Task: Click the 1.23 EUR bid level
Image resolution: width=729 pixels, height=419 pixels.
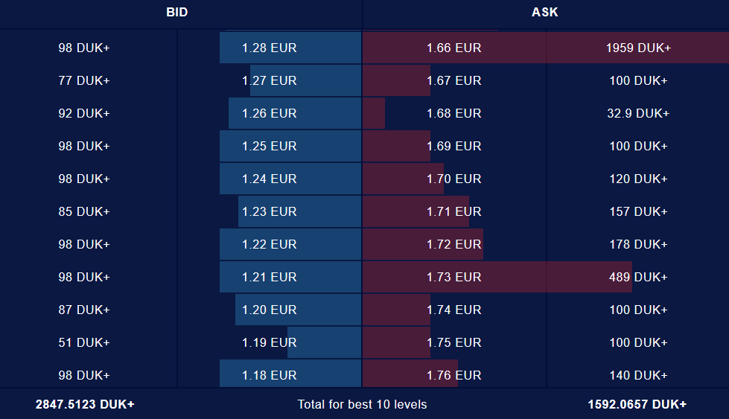Action: 270,211
